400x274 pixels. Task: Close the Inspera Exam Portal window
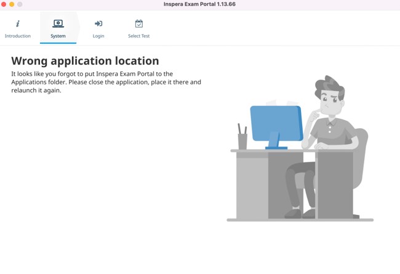click(x=4, y=4)
